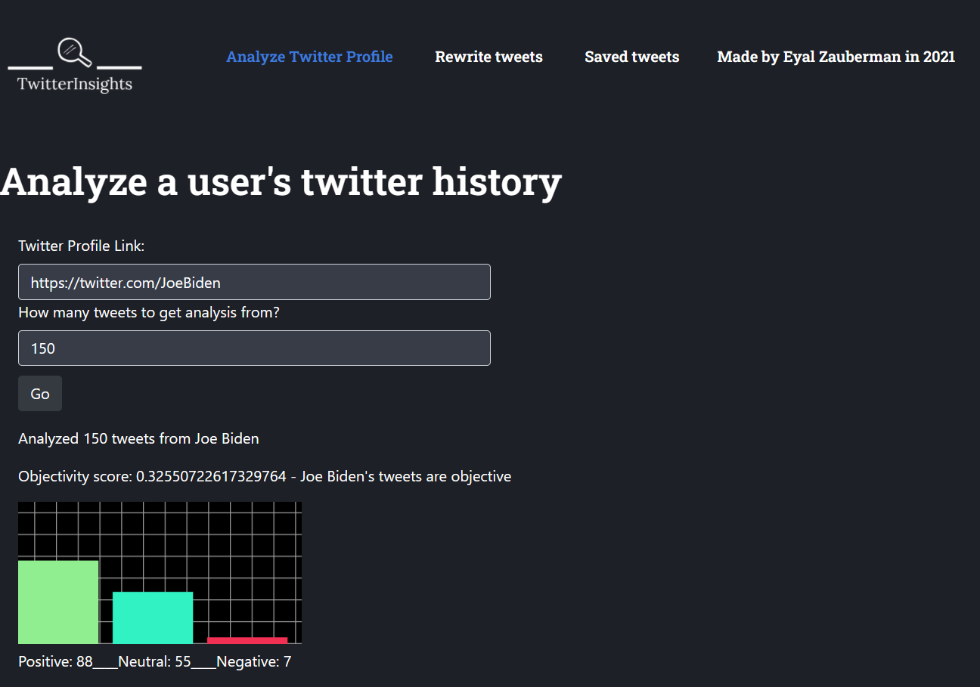The image size is (980, 687).
Task: Click the Objectivity score result line
Action: tap(265, 477)
